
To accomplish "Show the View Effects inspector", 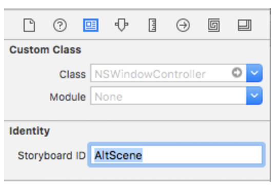I will click(245, 25).
